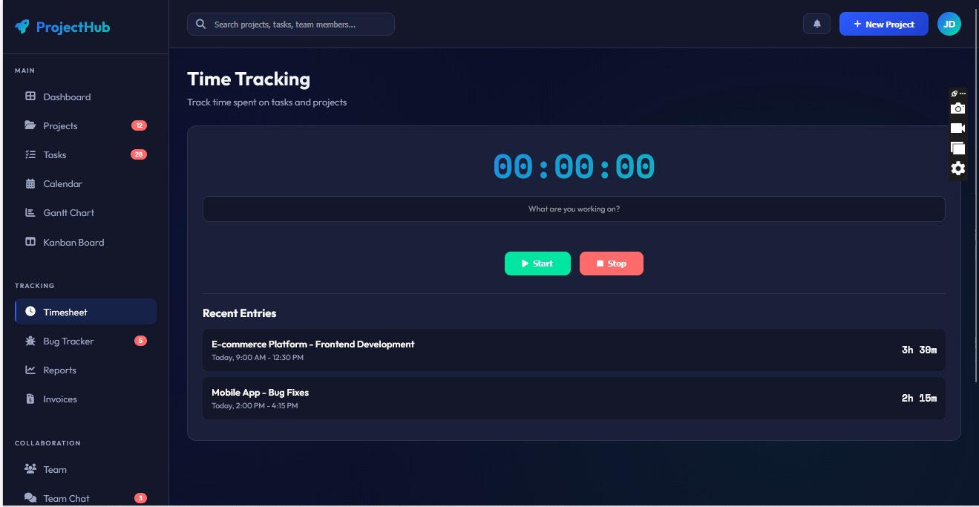Go to Projects in the sidebar
Viewport: 979px width, 507px height.
tap(60, 126)
